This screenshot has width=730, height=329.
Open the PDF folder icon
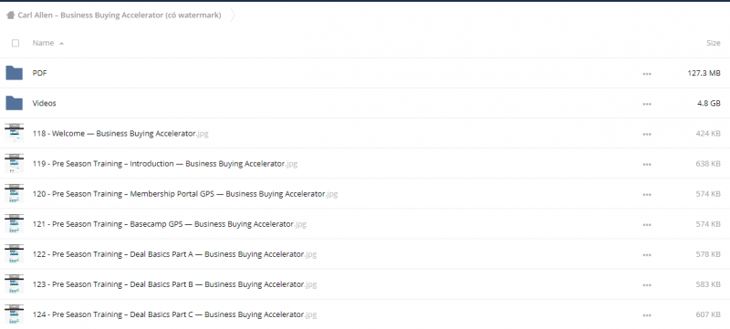click(x=14, y=73)
